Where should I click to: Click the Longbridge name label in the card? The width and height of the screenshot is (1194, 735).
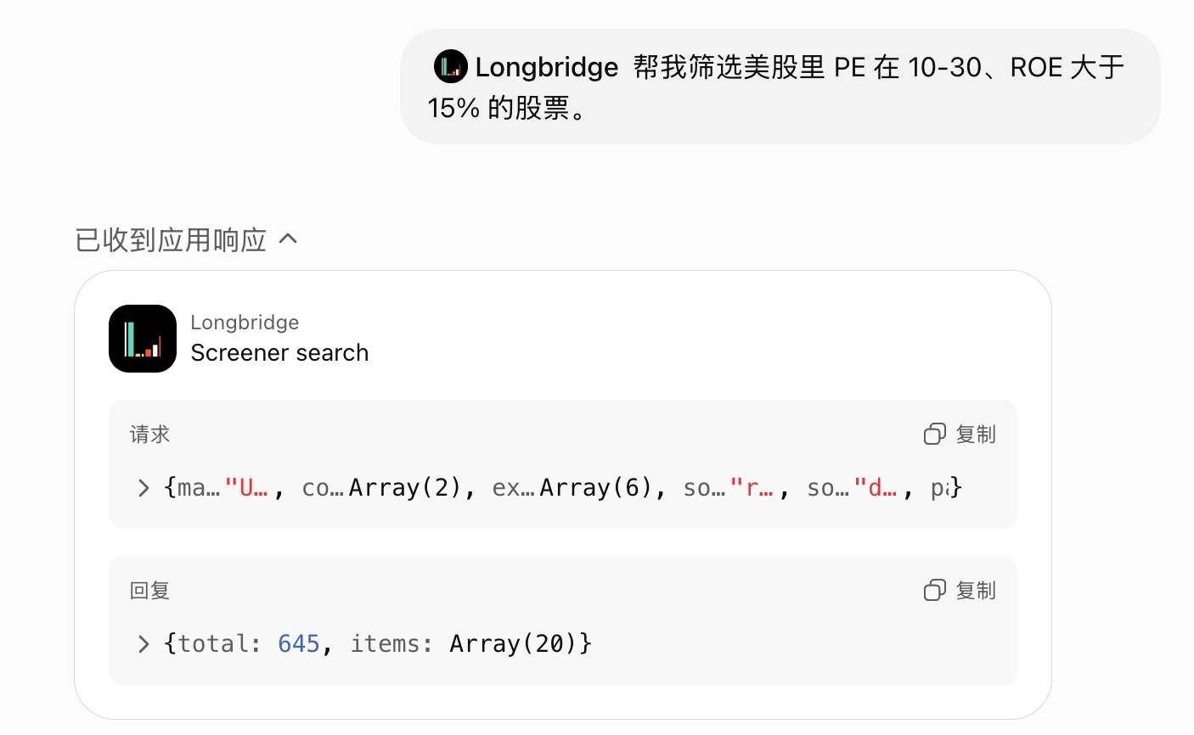(x=245, y=323)
